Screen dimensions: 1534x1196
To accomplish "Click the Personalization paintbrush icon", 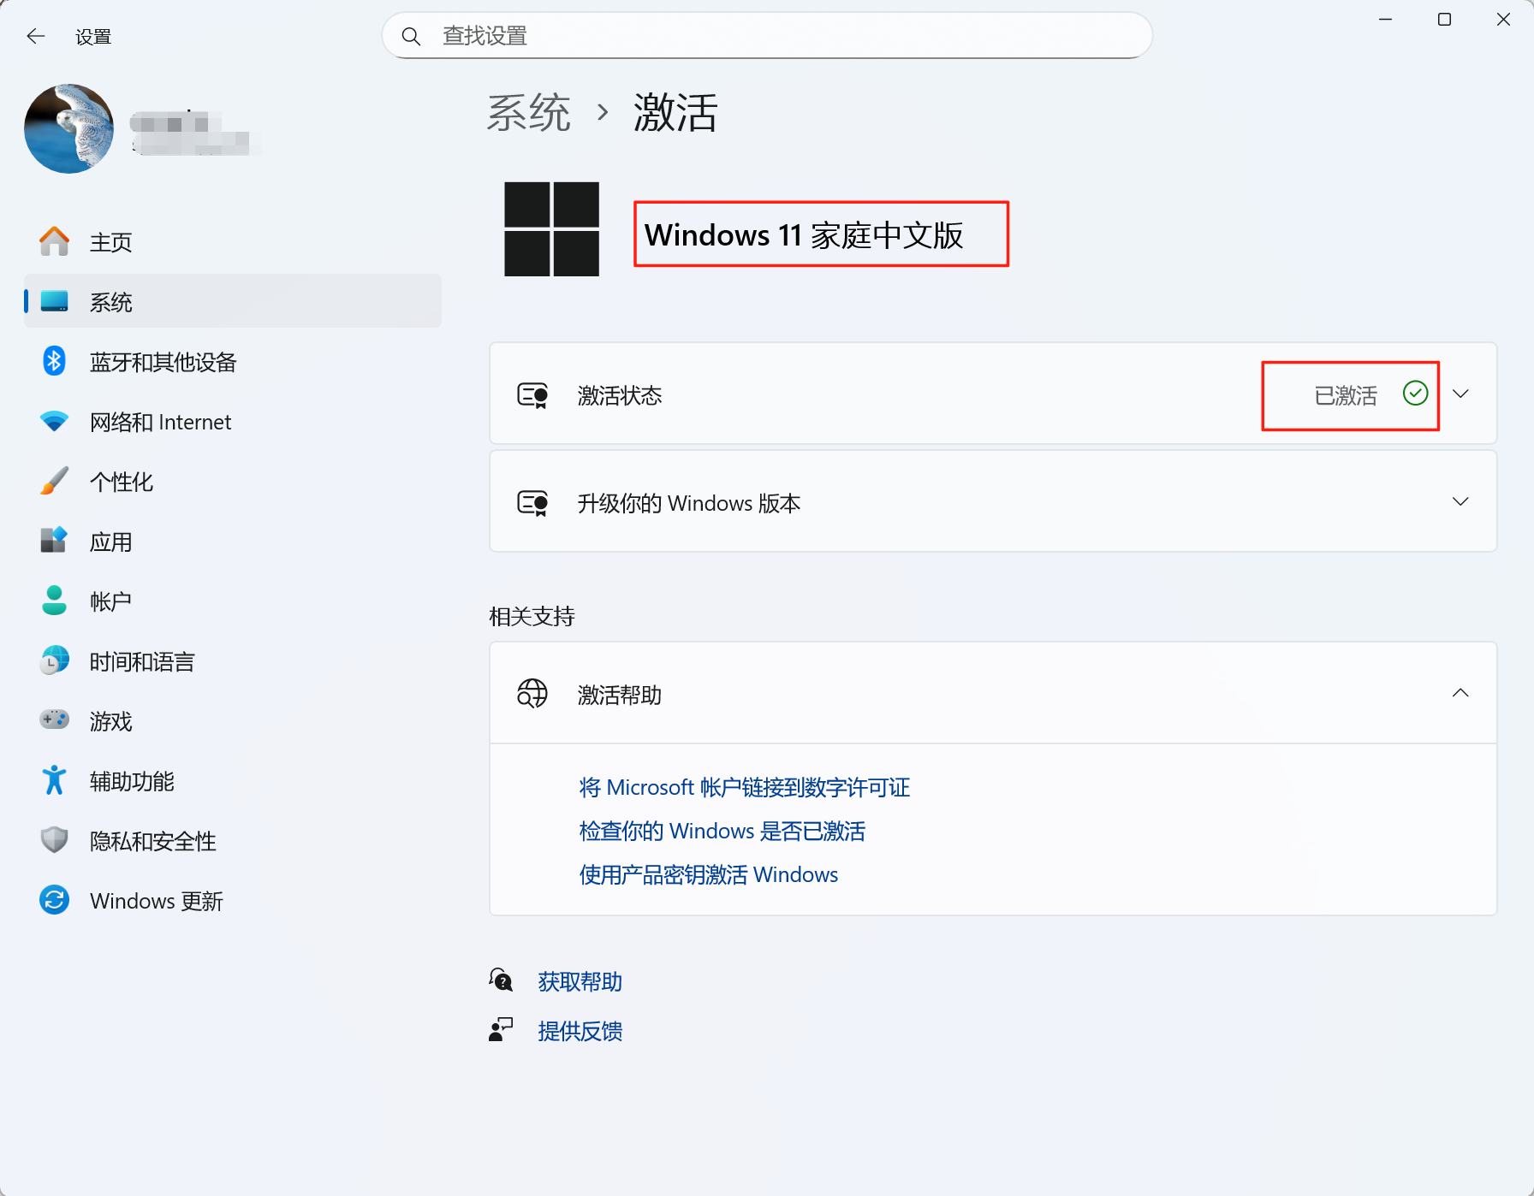I will click(55, 481).
